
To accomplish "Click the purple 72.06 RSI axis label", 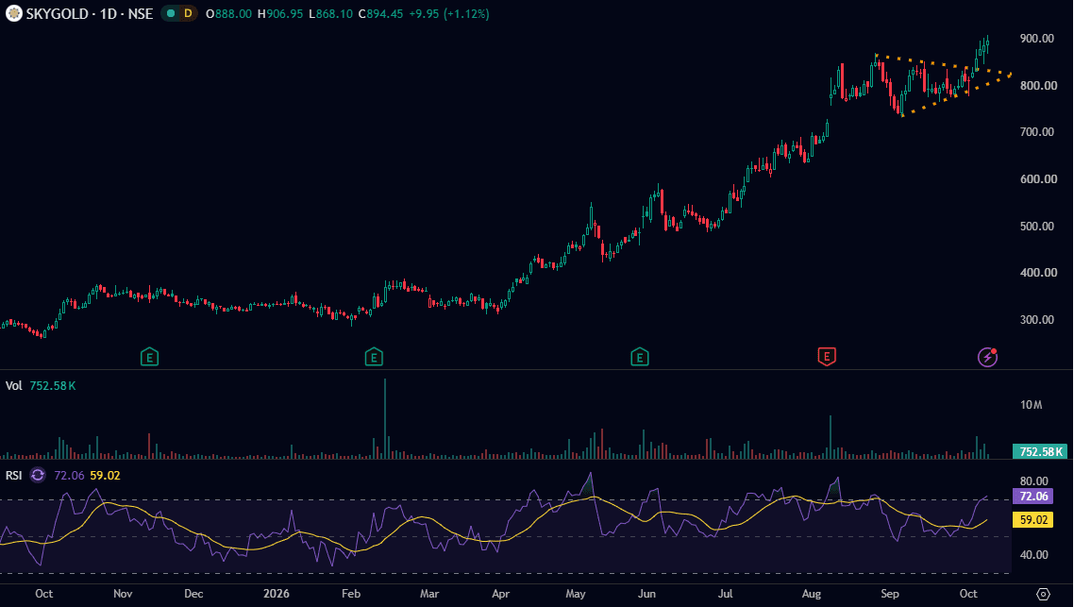I will [1032, 496].
